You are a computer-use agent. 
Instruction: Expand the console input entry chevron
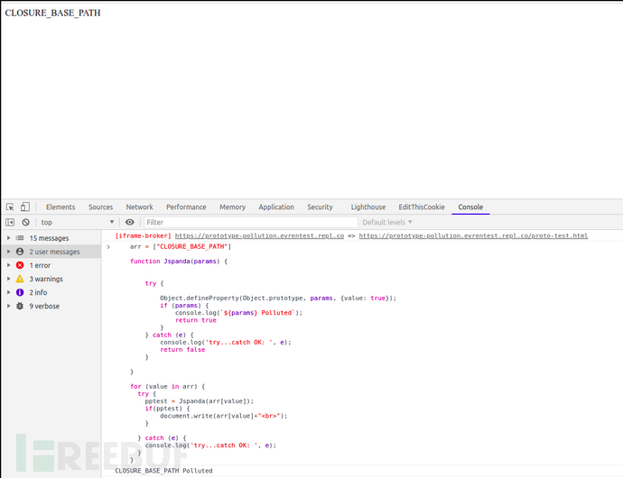click(x=108, y=246)
